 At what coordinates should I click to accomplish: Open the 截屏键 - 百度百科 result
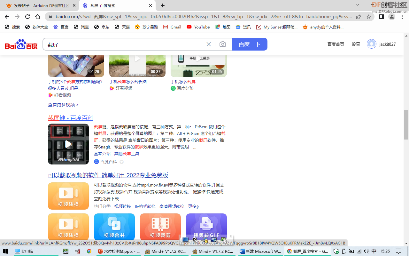coord(71,118)
